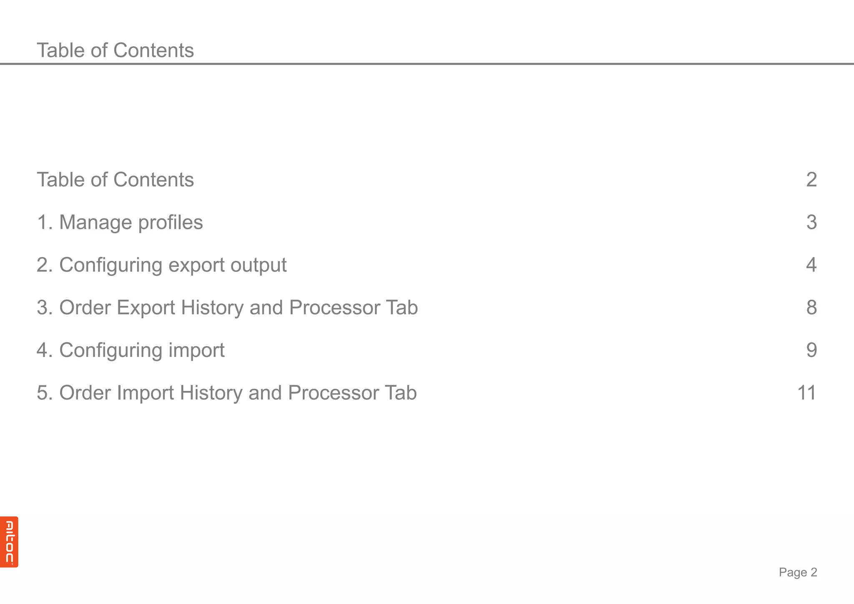Open 'Order Import History and Processor Tab' entry
854x604 pixels.
(226, 393)
